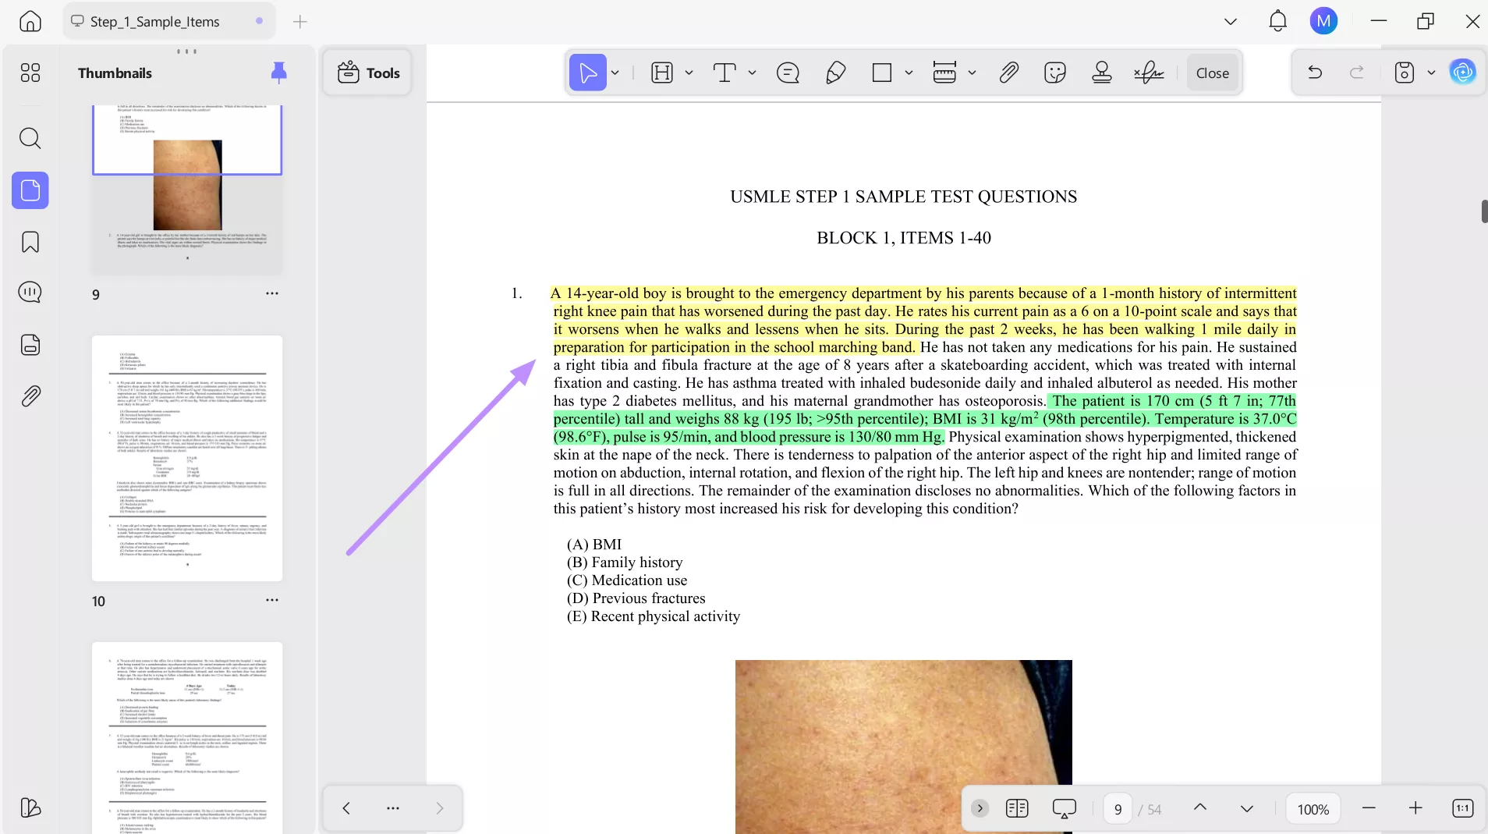Select the Highlight tool

click(662, 73)
